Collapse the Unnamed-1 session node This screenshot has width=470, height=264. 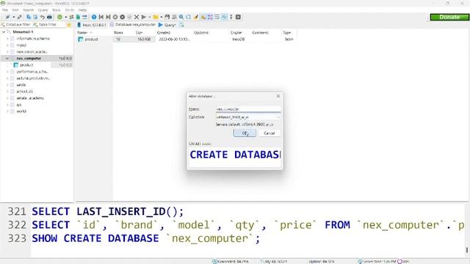tap(4, 32)
